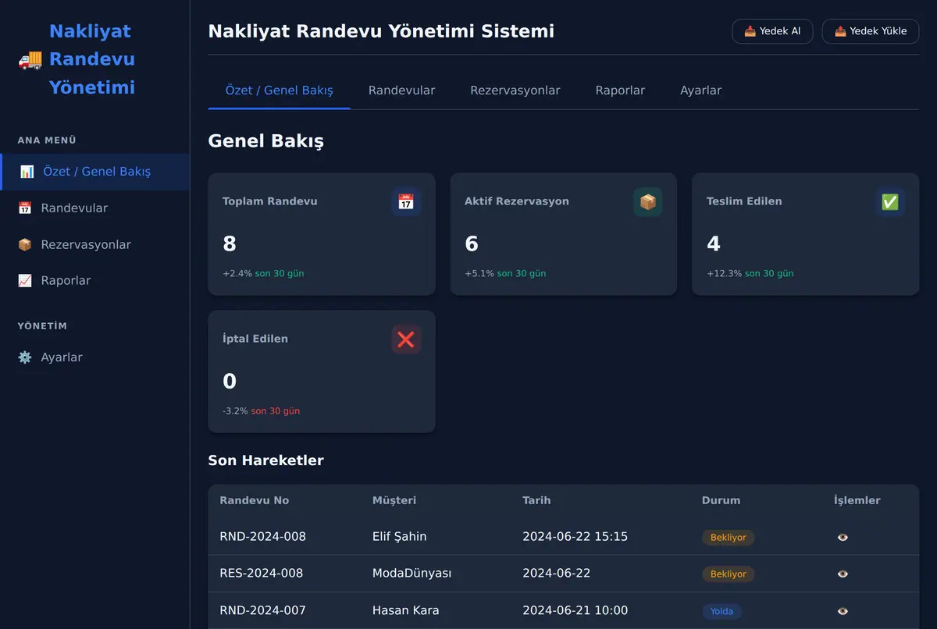This screenshot has height=629, width=937.
Task: Click the +12.3% son 30 gün text
Action: [750, 274]
